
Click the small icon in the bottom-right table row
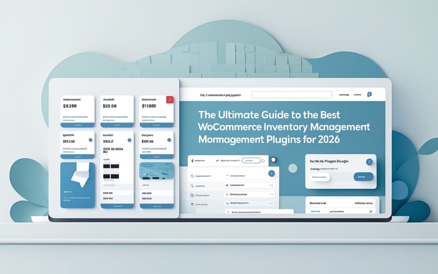(x=371, y=211)
